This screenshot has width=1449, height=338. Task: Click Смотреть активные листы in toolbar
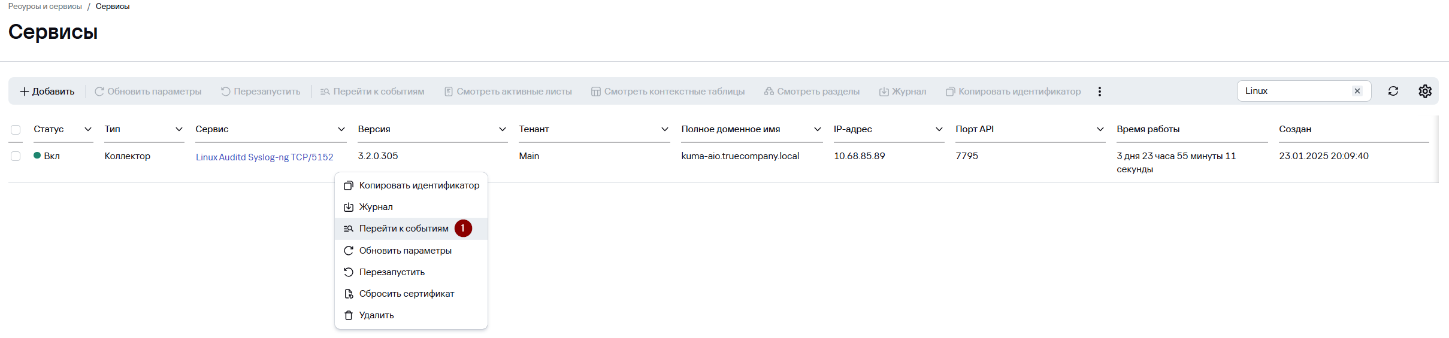coord(508,92)
